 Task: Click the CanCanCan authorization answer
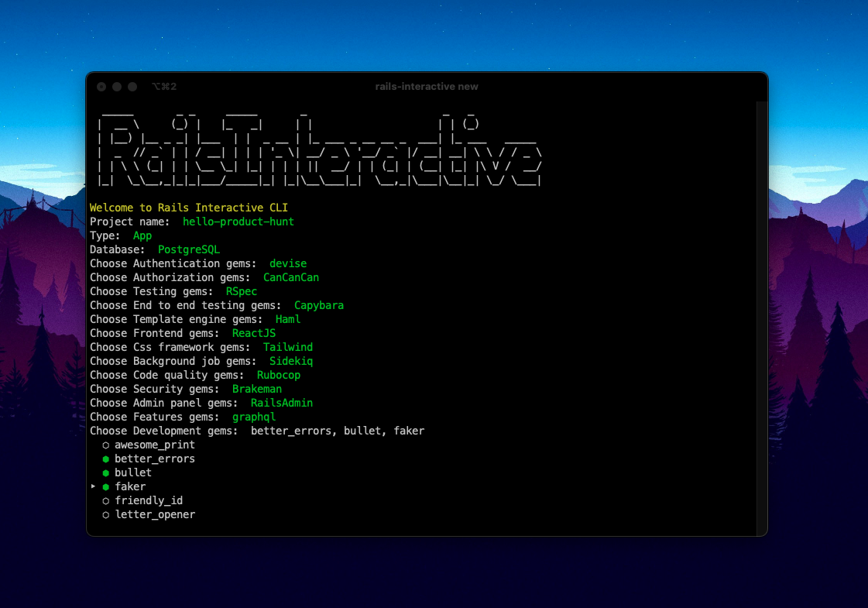(x=291, y=277)
